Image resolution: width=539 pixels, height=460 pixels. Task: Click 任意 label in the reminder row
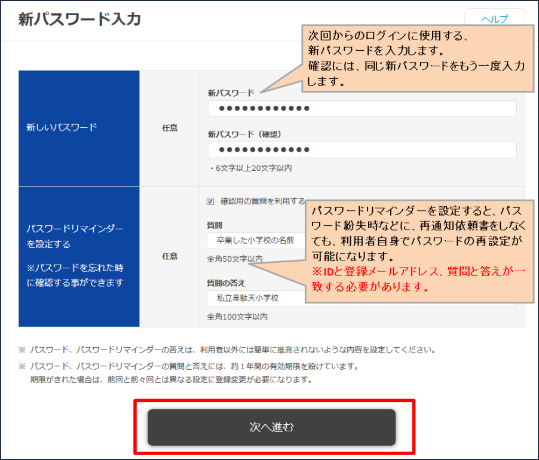pos(170,256)
